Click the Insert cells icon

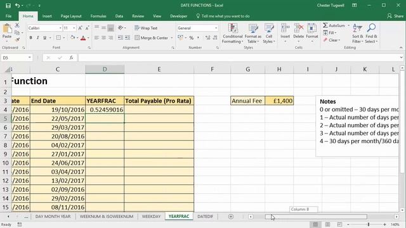pos(285,28)
